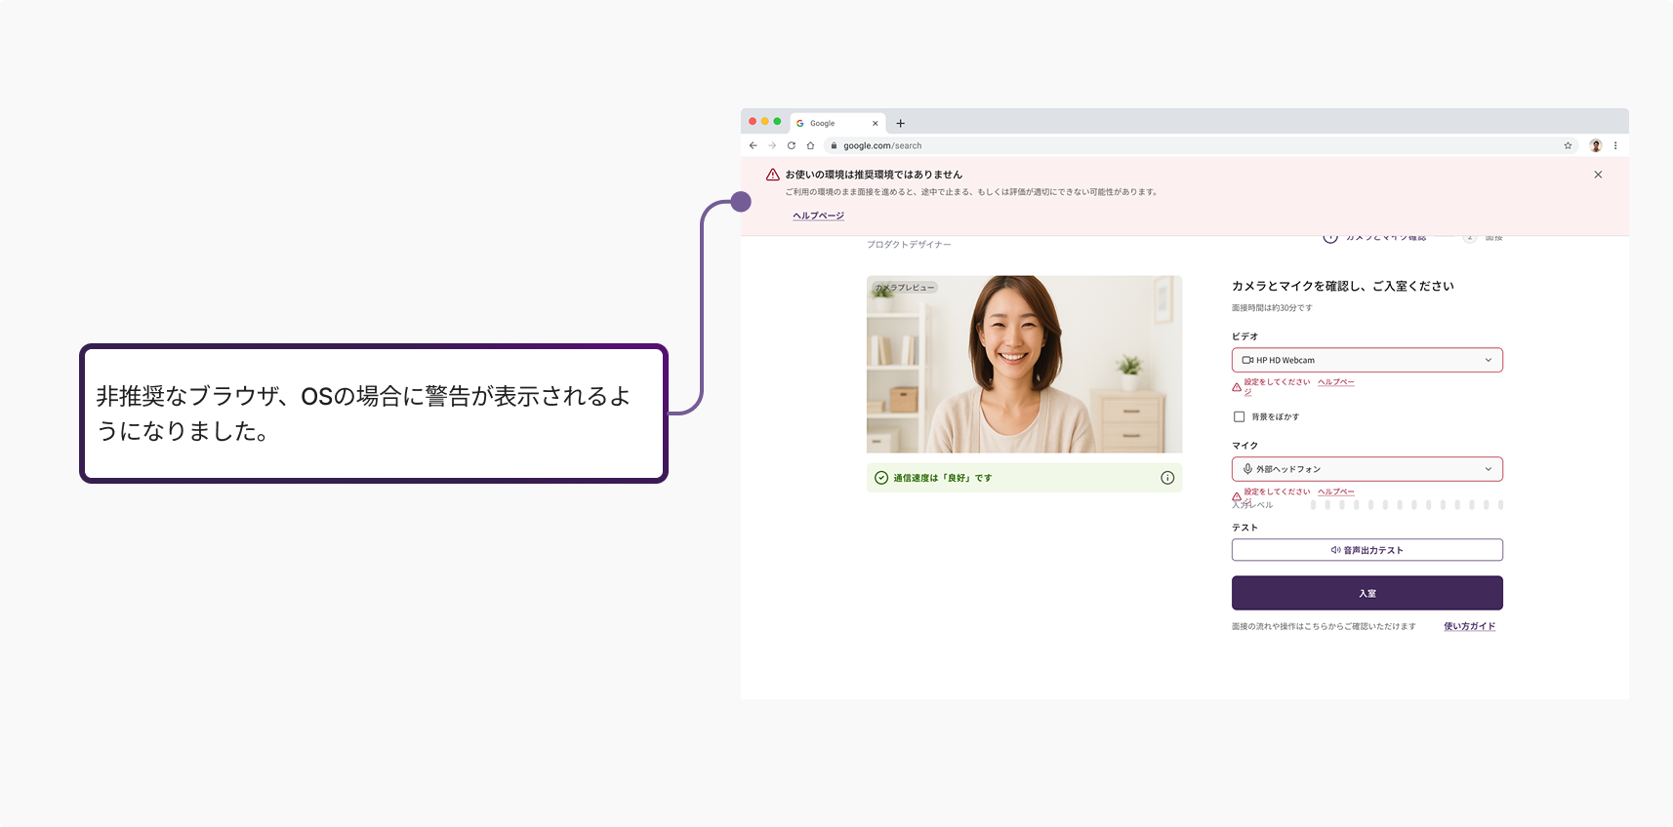Click the 音声出力テスト button
This screenshot has width=1673, height=827.
(x=1367, y=550)
